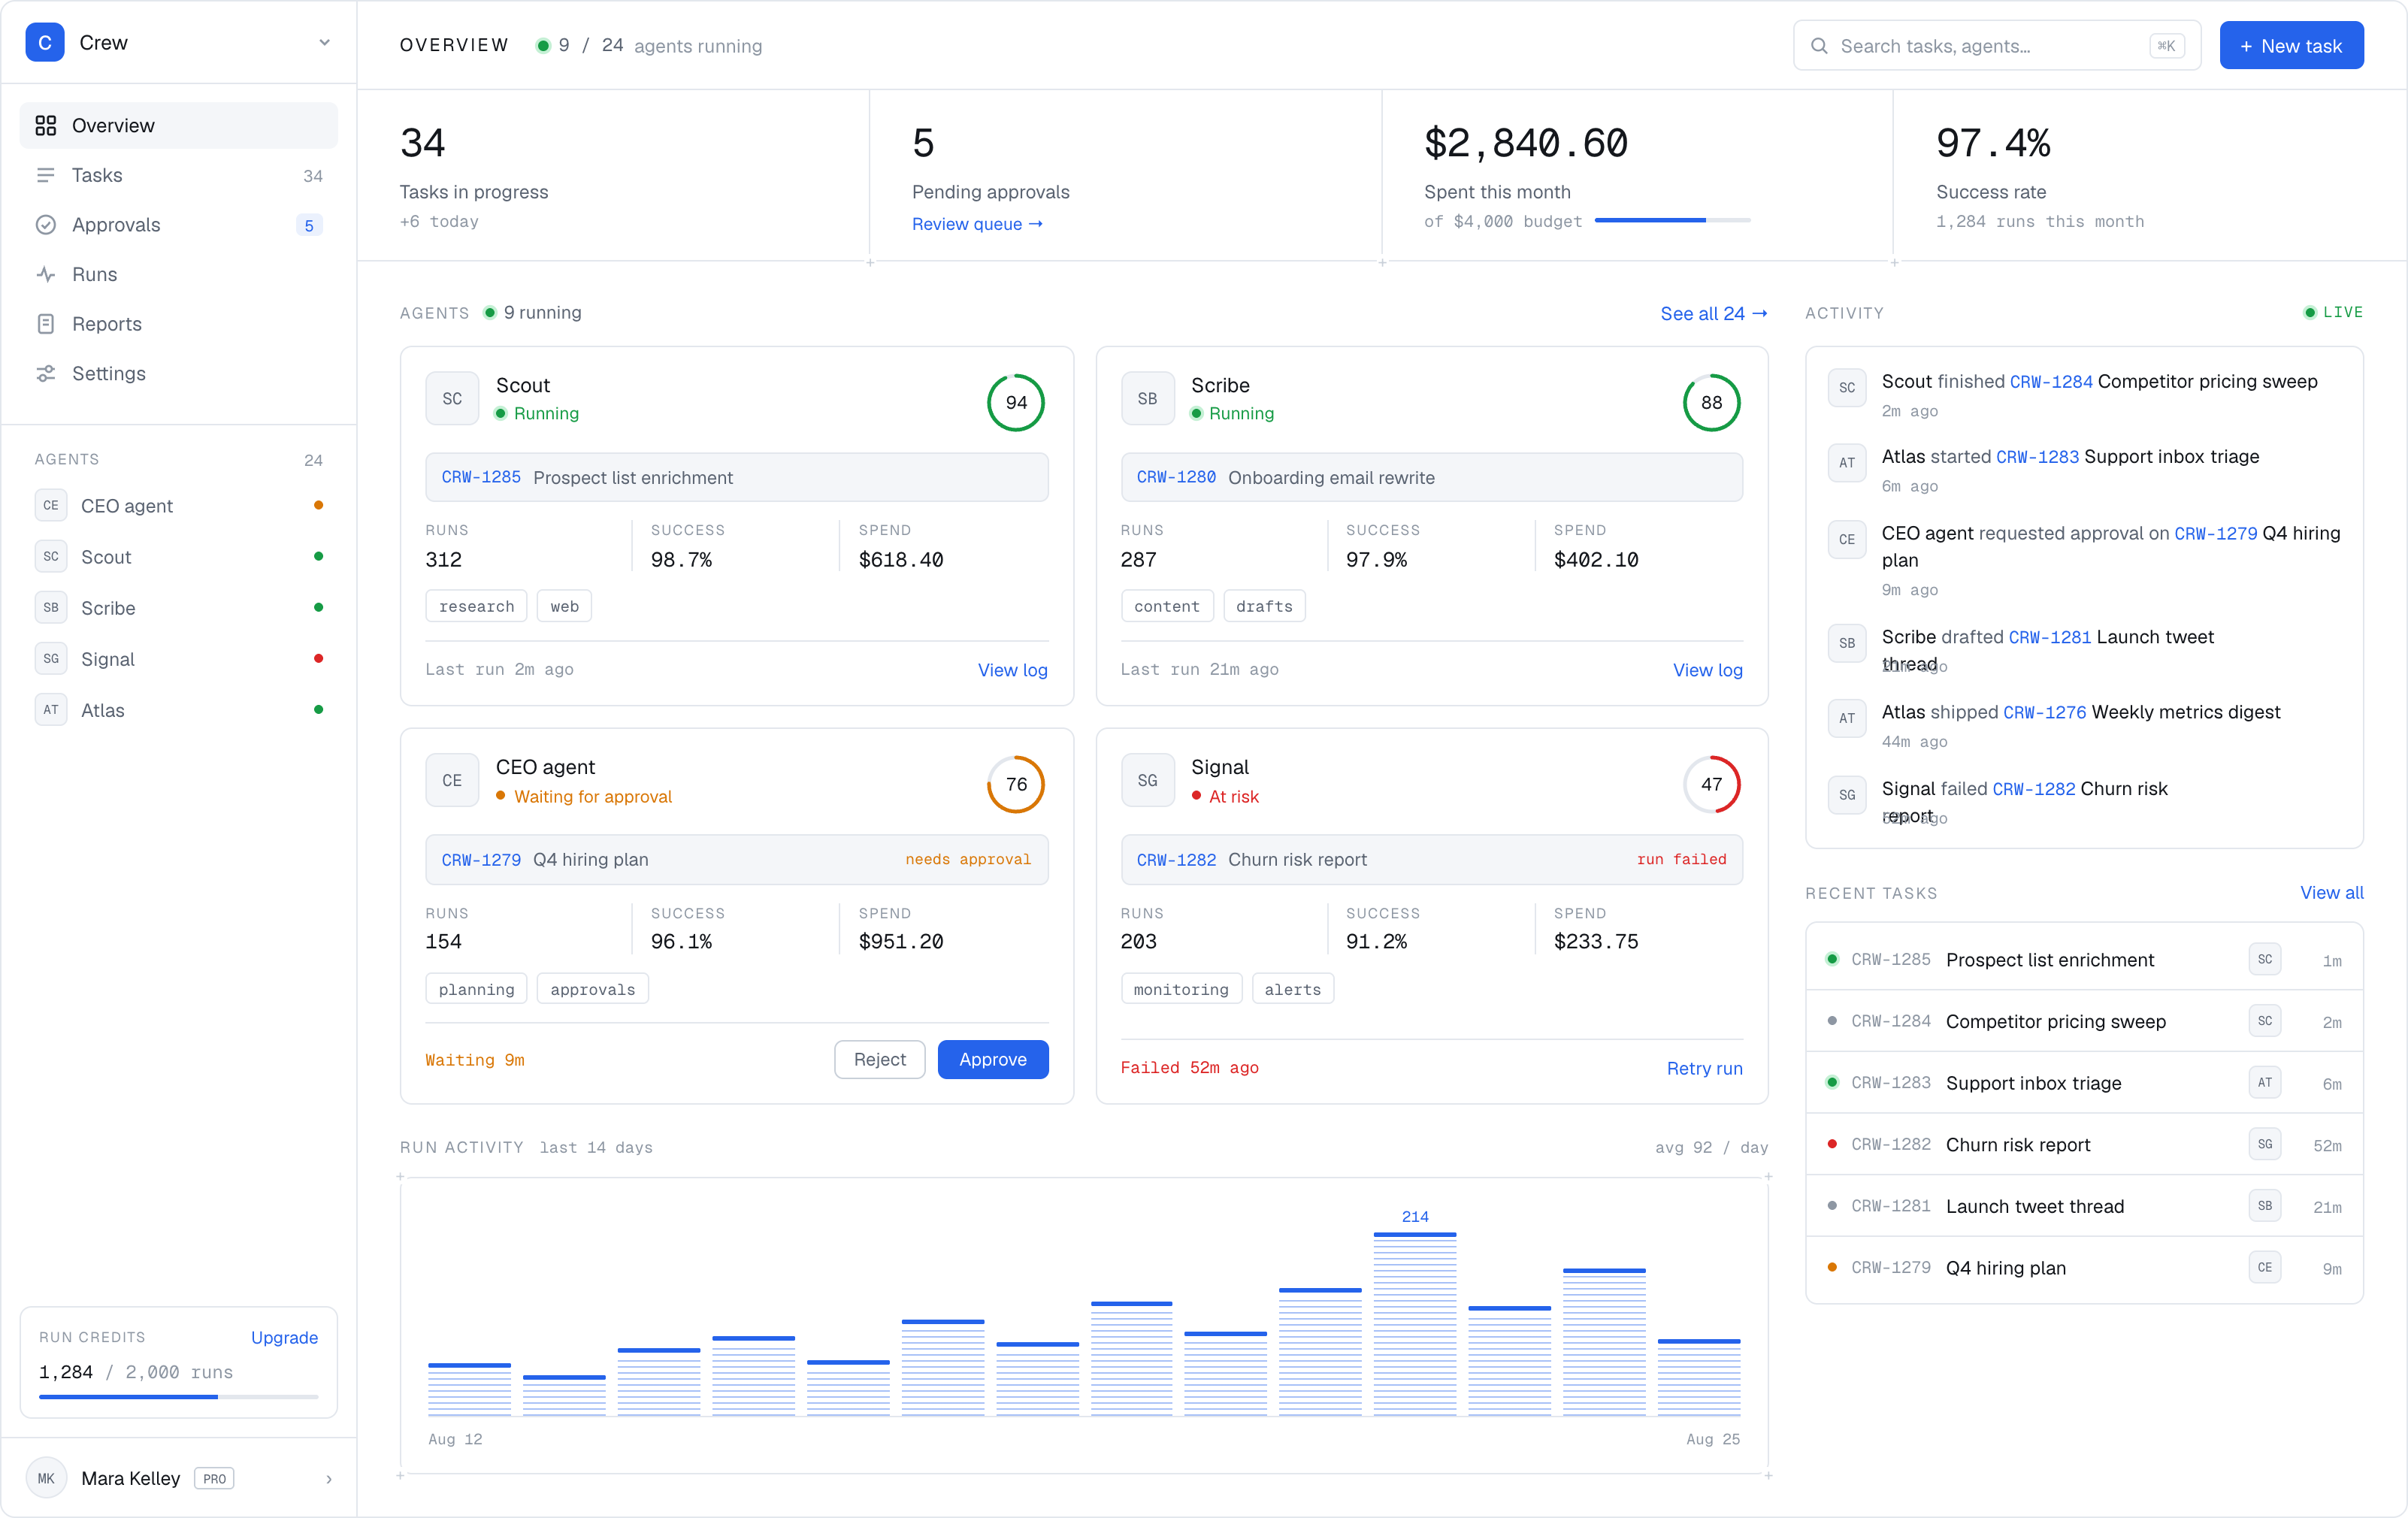The image size is (2408, 1518).
Task: Select Scout in the sidebar agents list
Action: coord(179,557)
